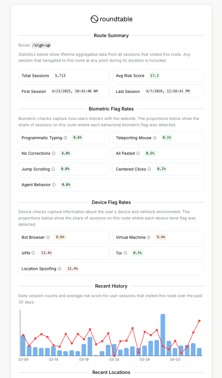Click the 03-24 date label on the chart
Image resolution: width=222 pixels, height=378 pixels.
click(x=114, y=359)
